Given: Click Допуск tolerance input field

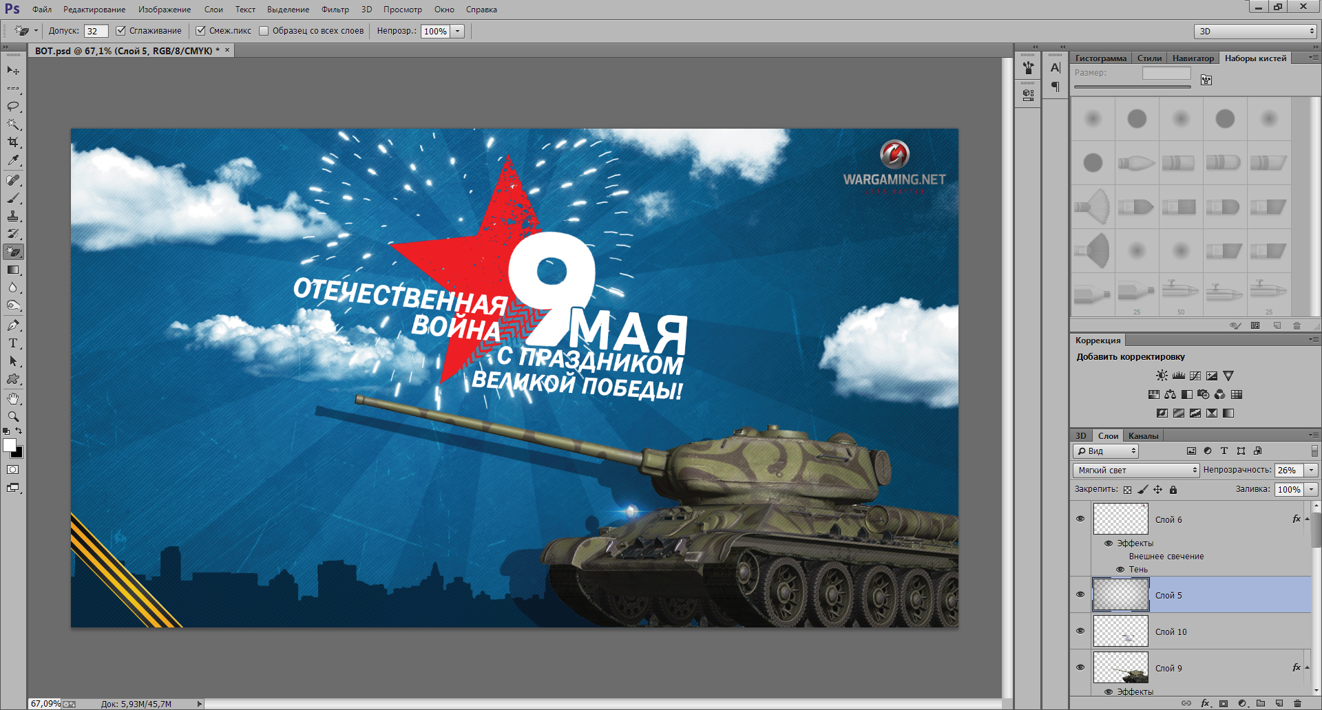Looking at the screenshot, I should [96, 31].
